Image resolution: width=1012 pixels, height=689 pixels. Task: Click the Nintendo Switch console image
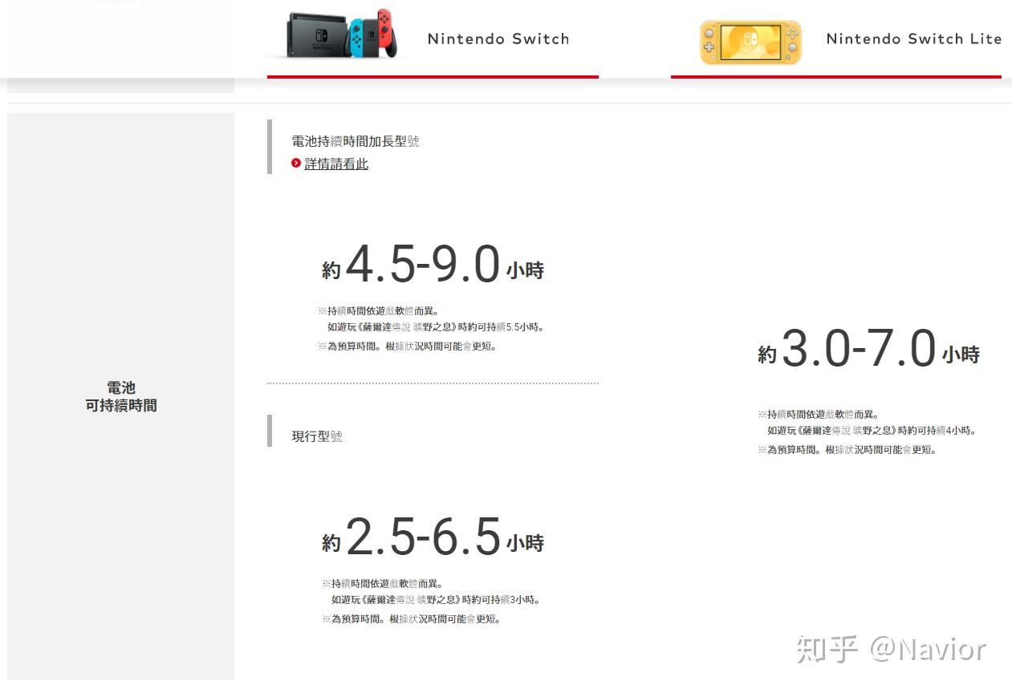343,35
